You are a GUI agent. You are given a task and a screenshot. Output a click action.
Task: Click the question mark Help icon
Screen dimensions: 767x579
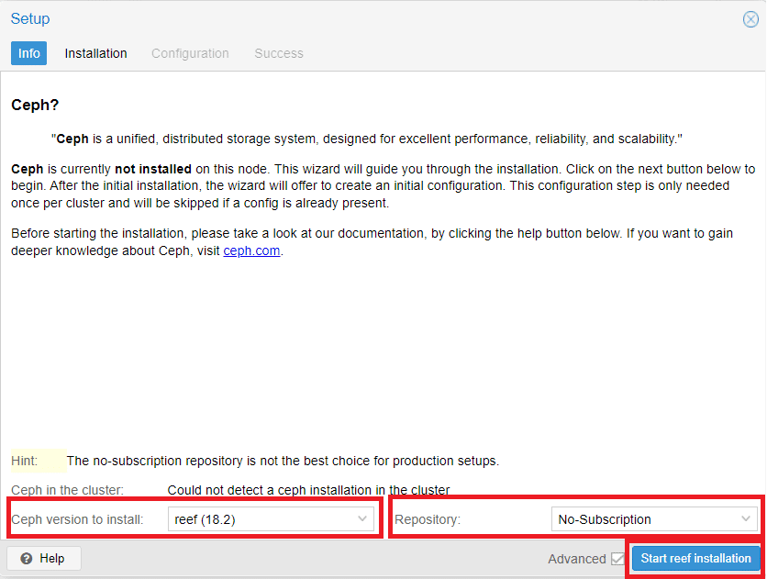click(x=27, y=559)
